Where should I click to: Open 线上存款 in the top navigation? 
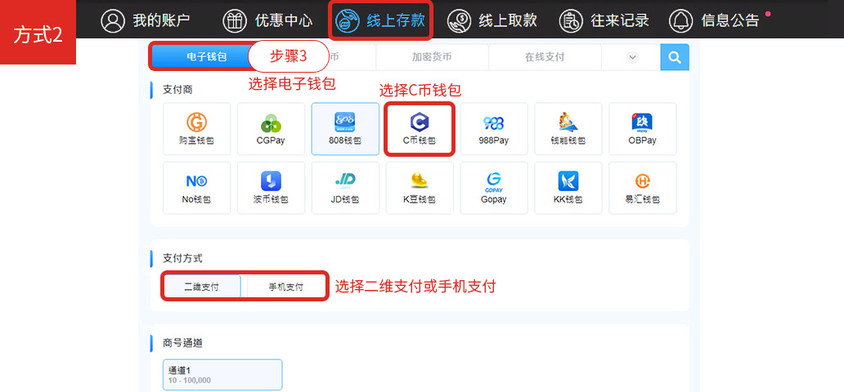(x=380, y=20)
